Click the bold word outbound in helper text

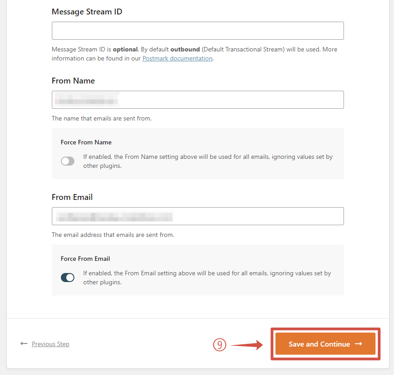pos(185,49)
